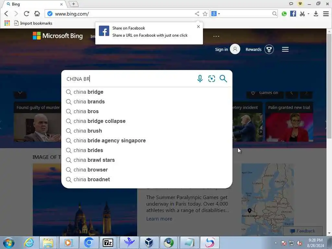Open File Explorer from taskbar
Viewport: 332px width, 249px height.
(x=48, y=243)
